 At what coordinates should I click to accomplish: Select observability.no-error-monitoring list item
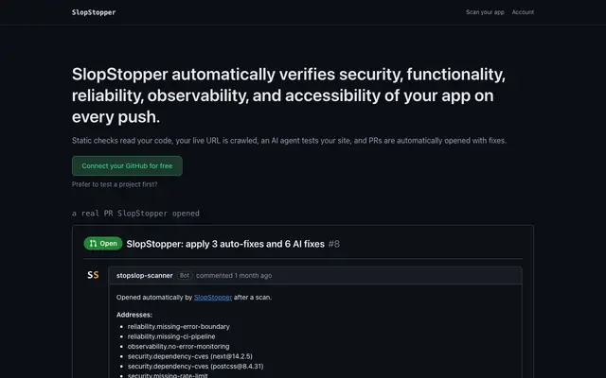coord(179,347)
